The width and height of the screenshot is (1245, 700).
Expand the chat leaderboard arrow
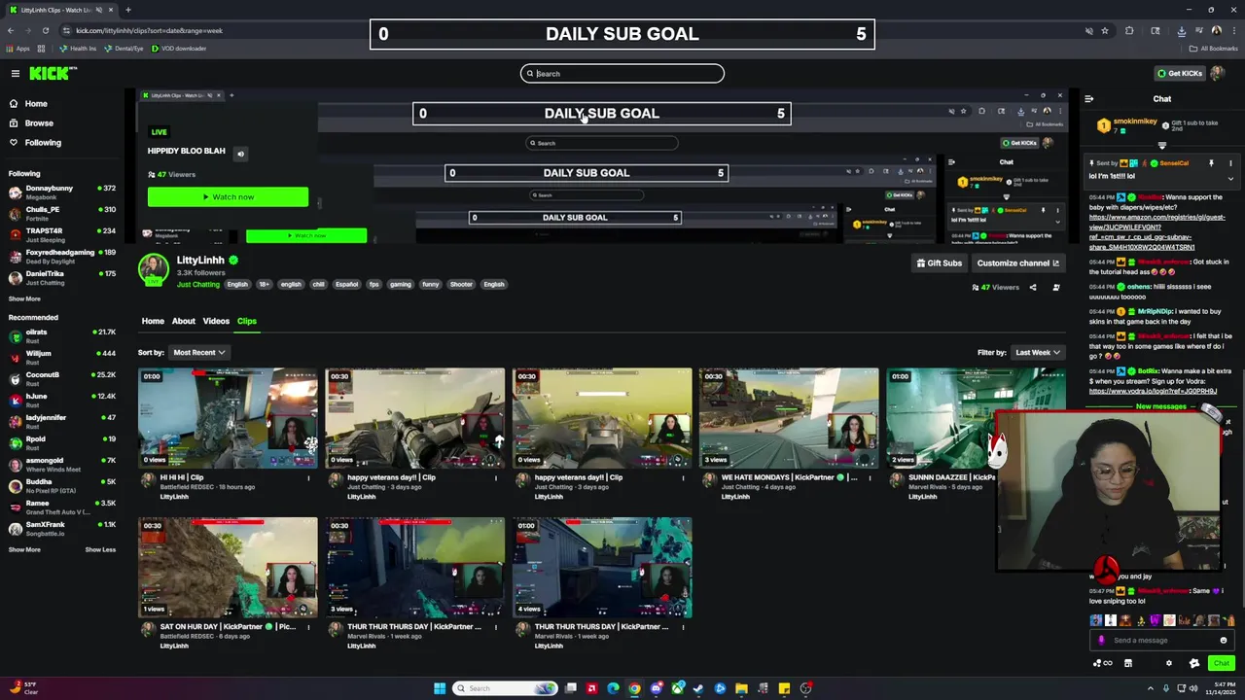pyautogui.click(x=1161, y=145)
